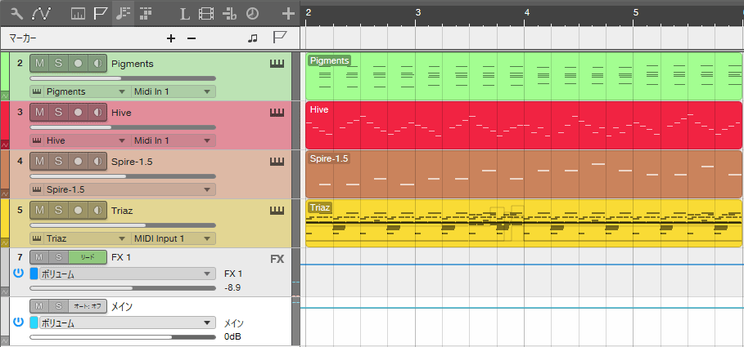744x347 pixels.
Task: Open the signature track flat icon
Action: click(229, 14)
